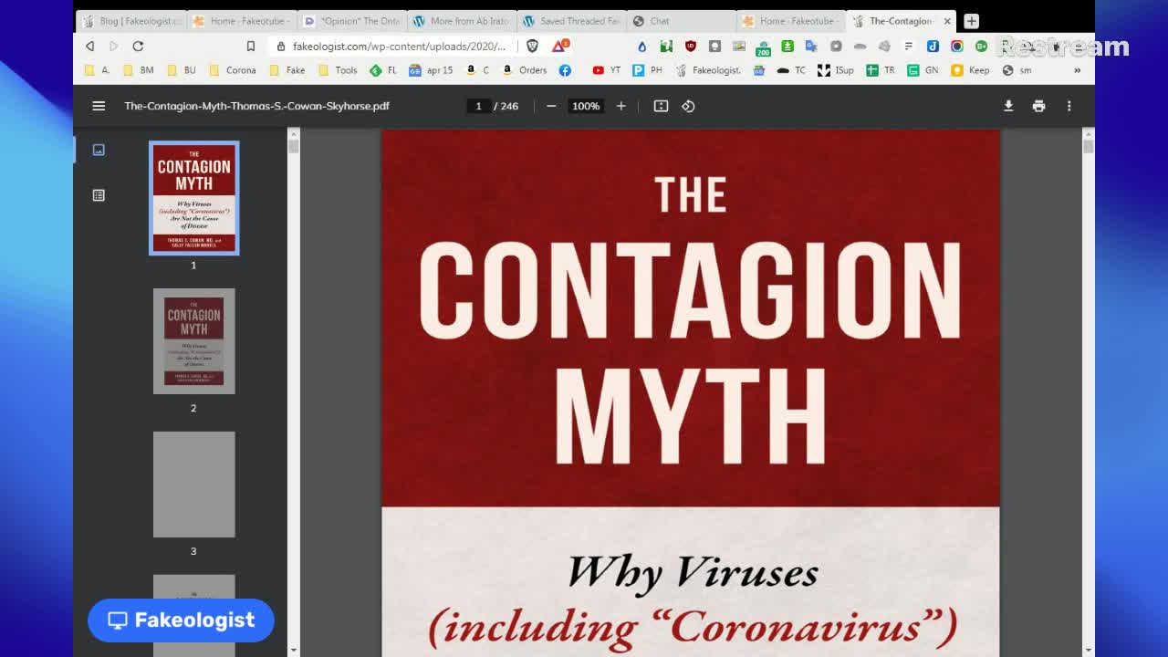
Task: Open the A. bookmarks folder
Action: (97, 70)
